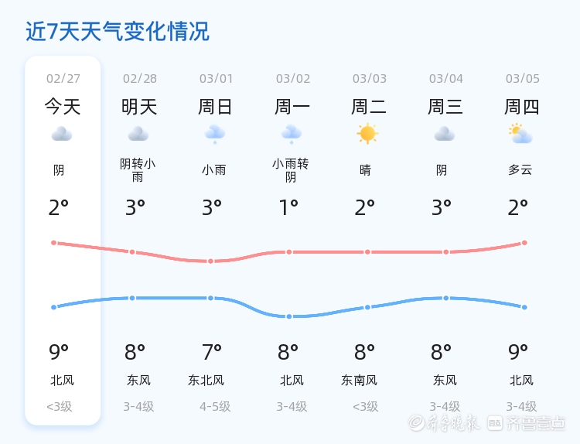Screen dimensions: 580x444
Task: Click today's cloudy weather icon
Action: tap(61, 135)
